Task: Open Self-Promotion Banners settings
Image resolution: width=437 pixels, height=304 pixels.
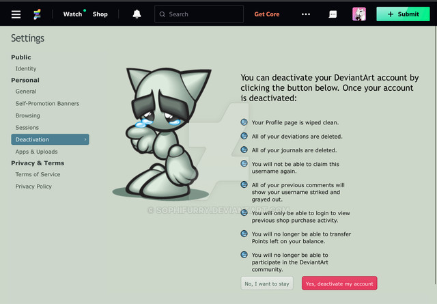Action: pos(47,103)
